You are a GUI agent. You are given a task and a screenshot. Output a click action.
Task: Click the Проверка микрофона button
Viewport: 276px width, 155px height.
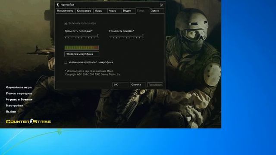point(82,54)
